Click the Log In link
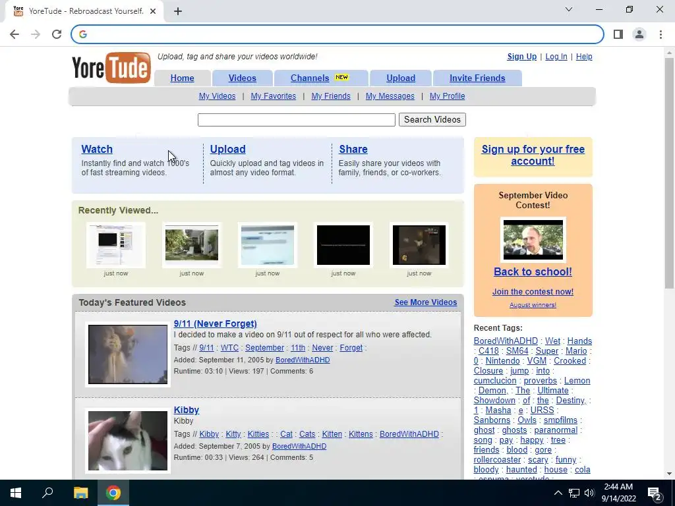 point(556,57)
